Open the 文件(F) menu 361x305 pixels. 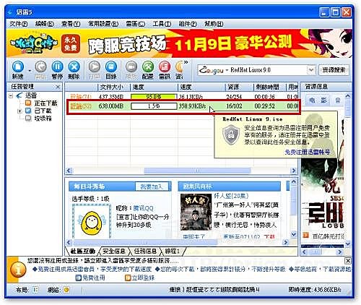(x=18, y=24)
